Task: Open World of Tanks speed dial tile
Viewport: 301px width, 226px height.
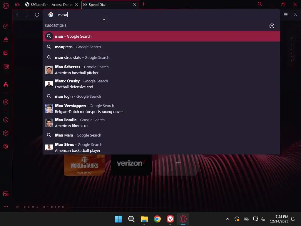Action: click(84, 165)
